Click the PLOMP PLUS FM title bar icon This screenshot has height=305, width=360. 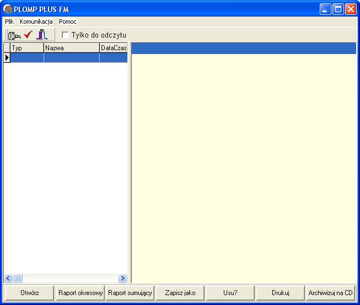pyautogui.click(x=8, y=9)
